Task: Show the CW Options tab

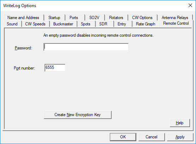Action: (x=142, y=18)
